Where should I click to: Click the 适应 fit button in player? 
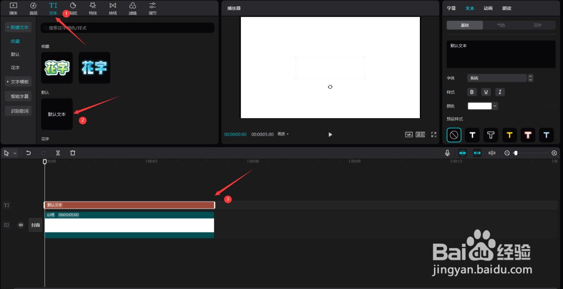click(420, 134)
